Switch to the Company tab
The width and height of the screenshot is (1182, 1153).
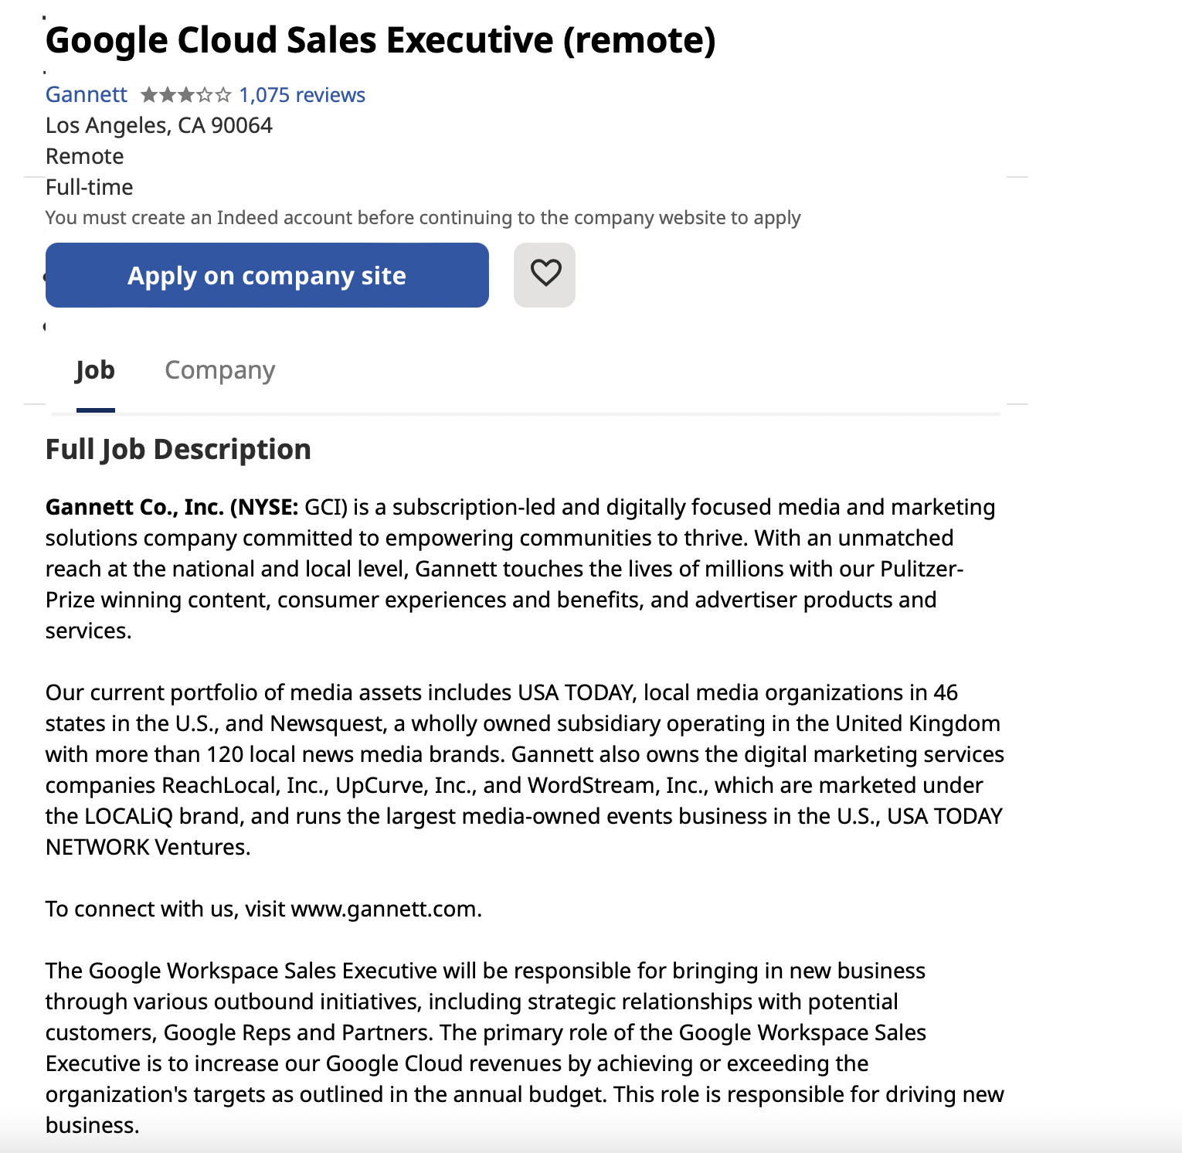(x=220, y=370)
